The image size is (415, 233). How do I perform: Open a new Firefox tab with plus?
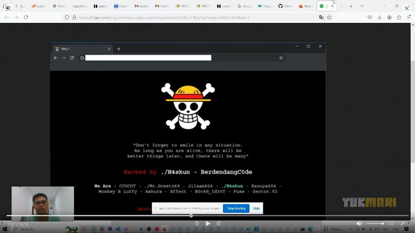(x=351, y=6)
